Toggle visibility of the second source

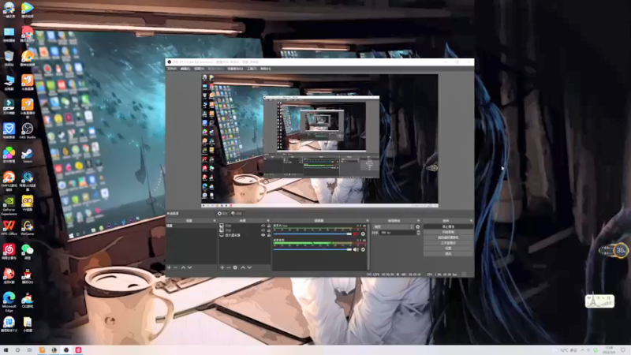263,230
